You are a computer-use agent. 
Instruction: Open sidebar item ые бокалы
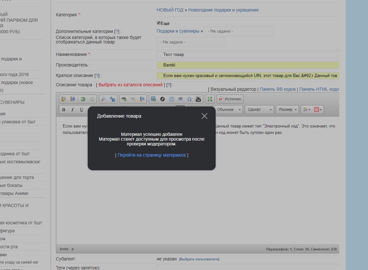point(11,185)
